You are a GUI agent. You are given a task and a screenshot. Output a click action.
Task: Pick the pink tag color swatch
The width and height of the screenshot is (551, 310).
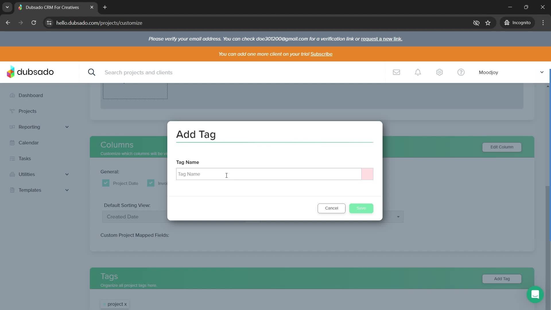367,174
